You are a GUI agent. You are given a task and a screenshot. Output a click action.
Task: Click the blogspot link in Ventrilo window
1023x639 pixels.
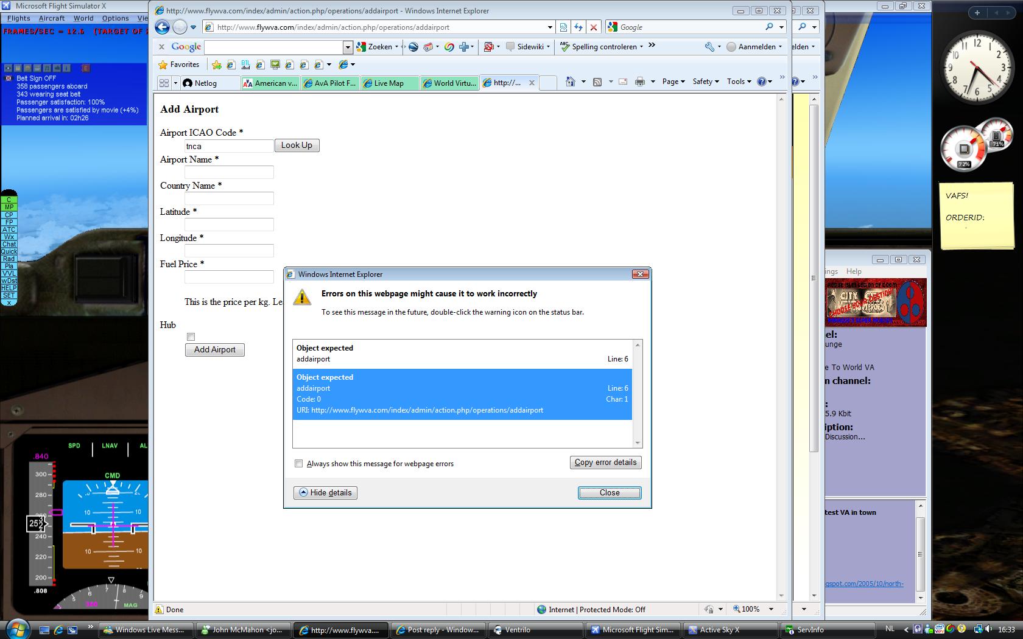864,584
